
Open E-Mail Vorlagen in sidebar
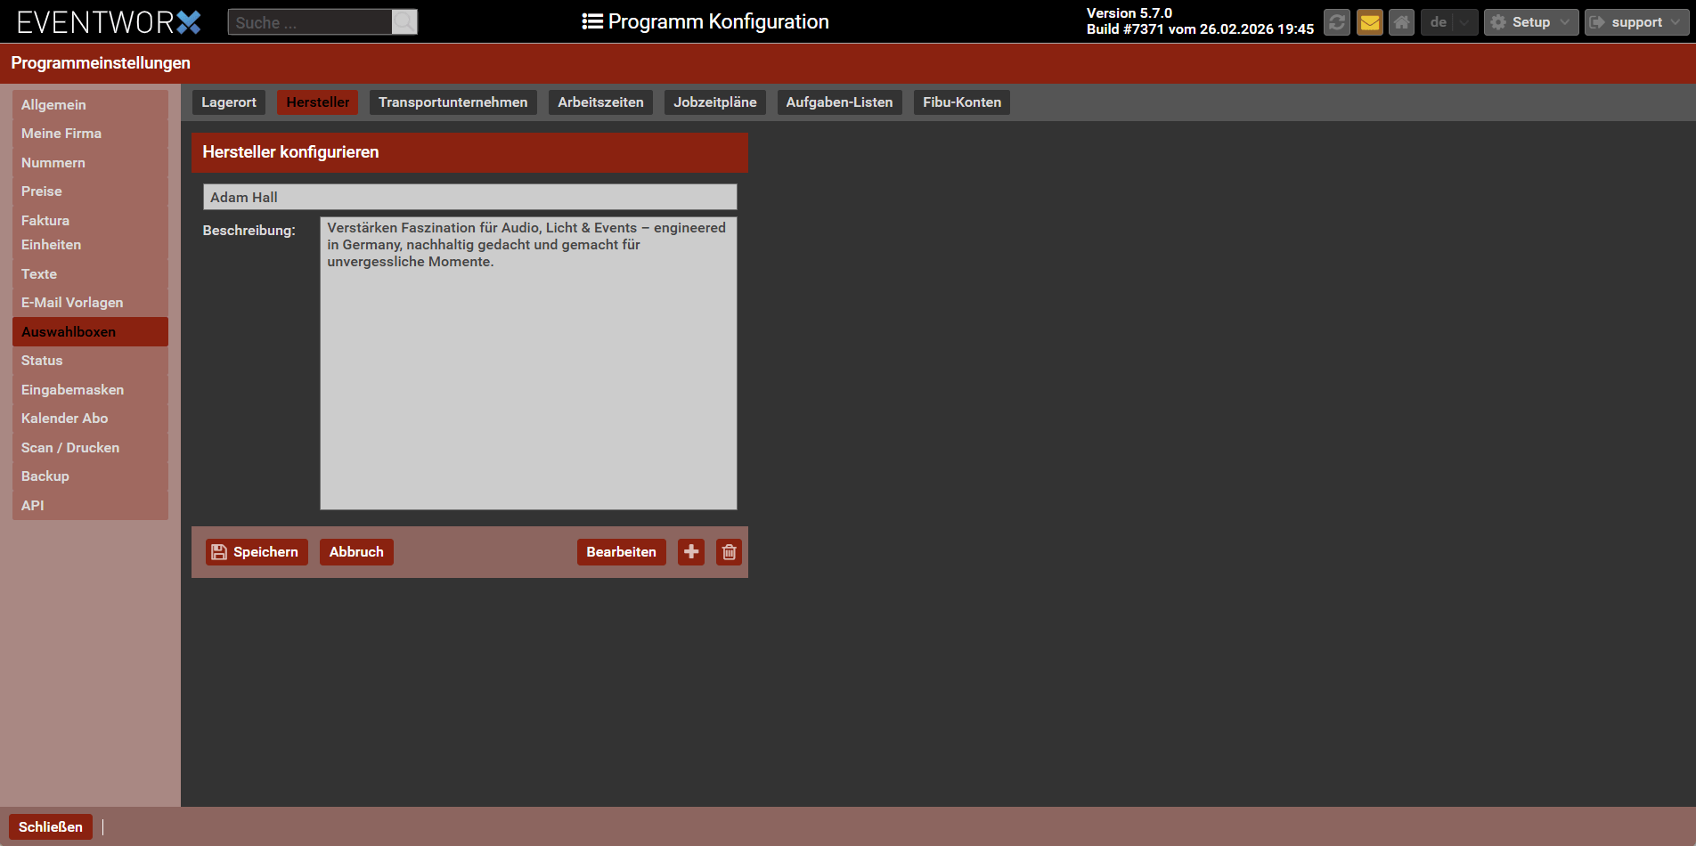72,303
